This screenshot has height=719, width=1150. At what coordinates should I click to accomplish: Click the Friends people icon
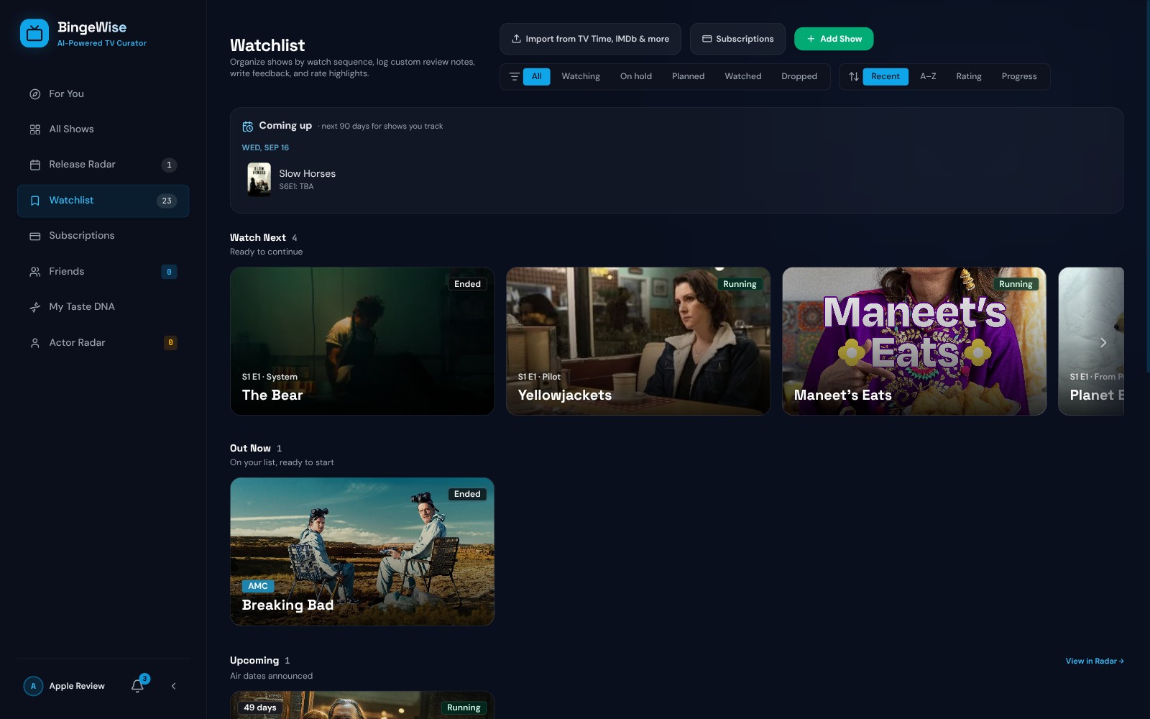pyautogui.click(x=34, y=272)
